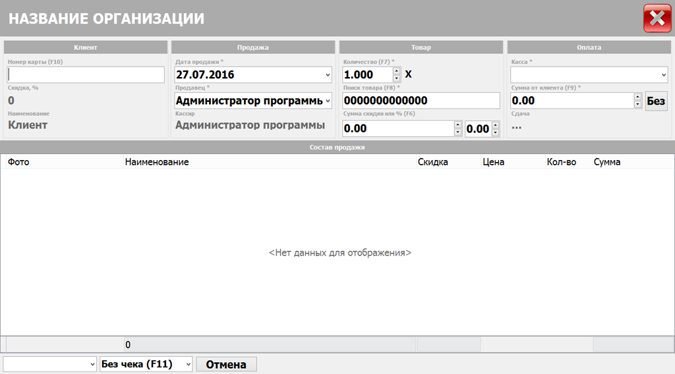Viewport: 675px width, 374px height.
Task: Click the Клиент panel header
Action: pyautogui.click(x=86, y=47)
